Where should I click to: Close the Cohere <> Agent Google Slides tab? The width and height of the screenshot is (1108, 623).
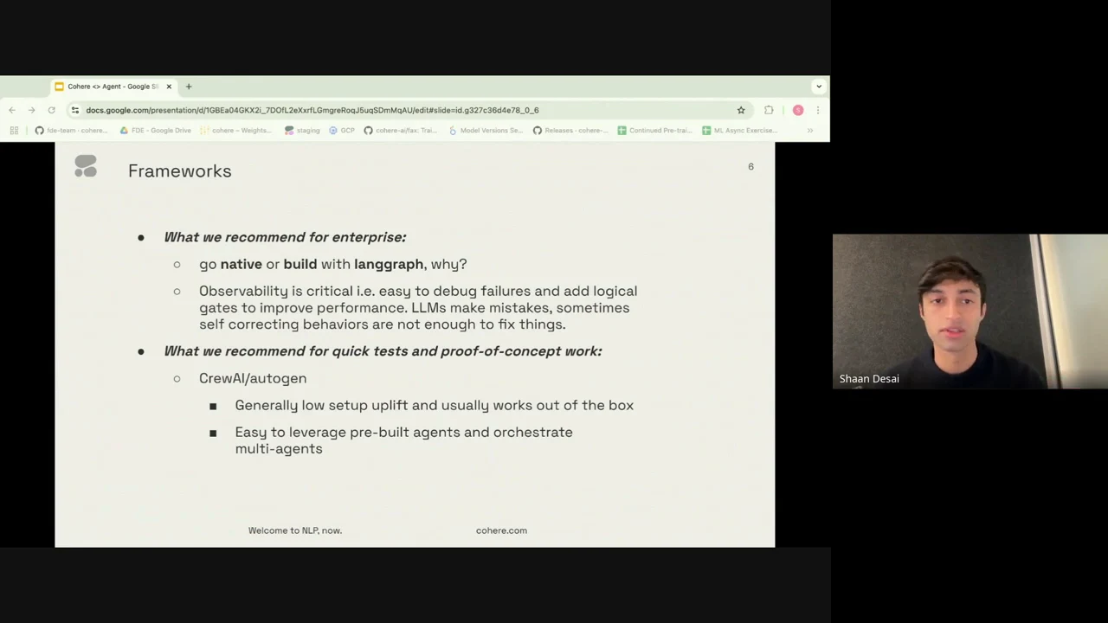tap(169, 87)
